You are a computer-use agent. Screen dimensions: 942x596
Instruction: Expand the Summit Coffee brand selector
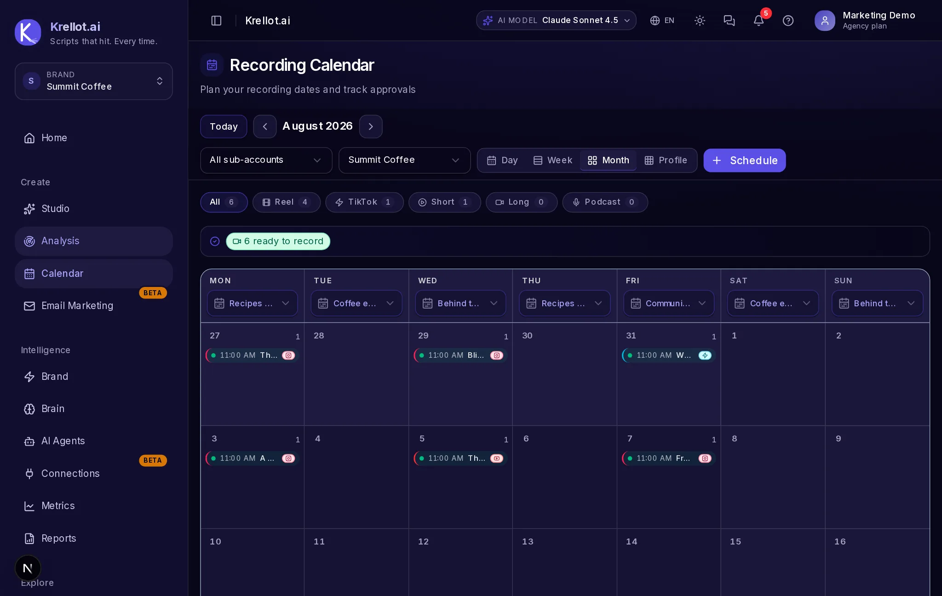pos(94,81)
